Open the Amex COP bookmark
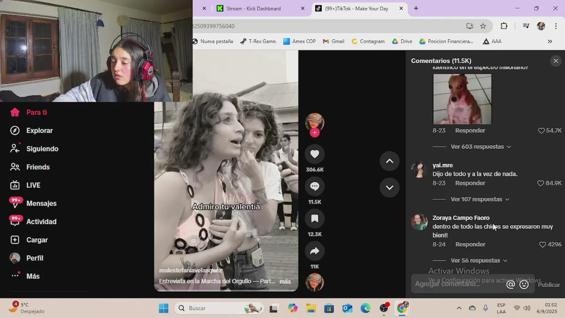This screenshot has width=565, height=318. 299,42
